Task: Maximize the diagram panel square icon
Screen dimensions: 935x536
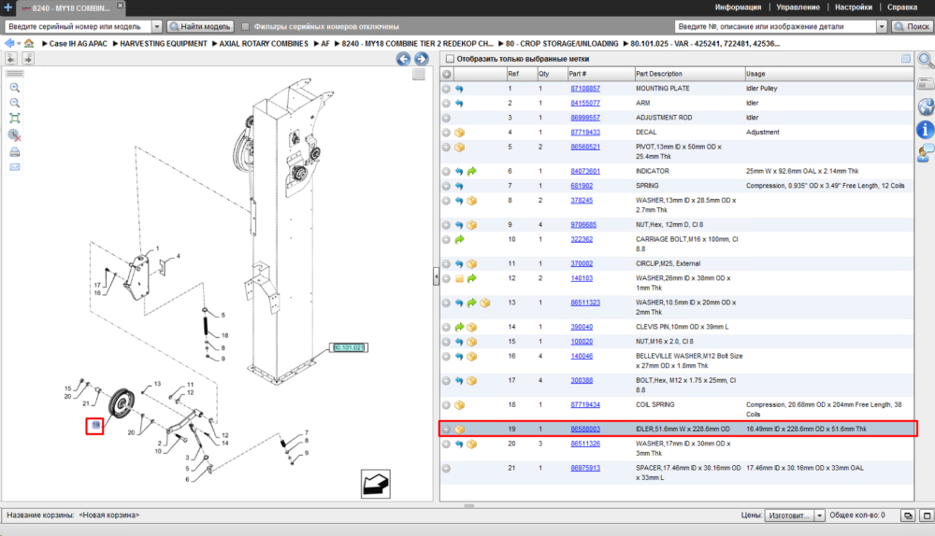Action: tap(419, 75)
